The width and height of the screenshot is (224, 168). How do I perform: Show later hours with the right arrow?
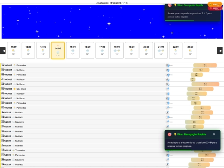pyautogui.click(x=220, y=51)
